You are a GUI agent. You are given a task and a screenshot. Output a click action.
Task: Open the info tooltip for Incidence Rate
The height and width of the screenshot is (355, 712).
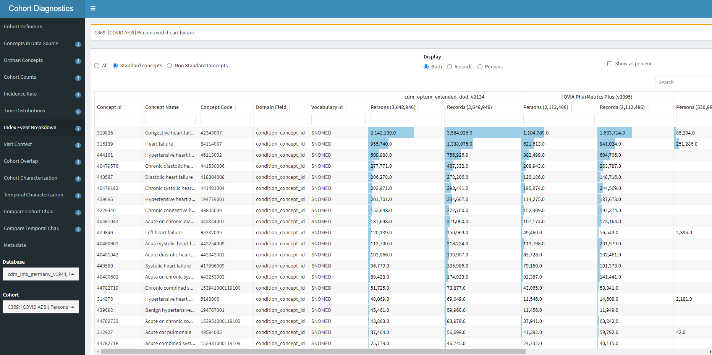[x=78, y=95]
